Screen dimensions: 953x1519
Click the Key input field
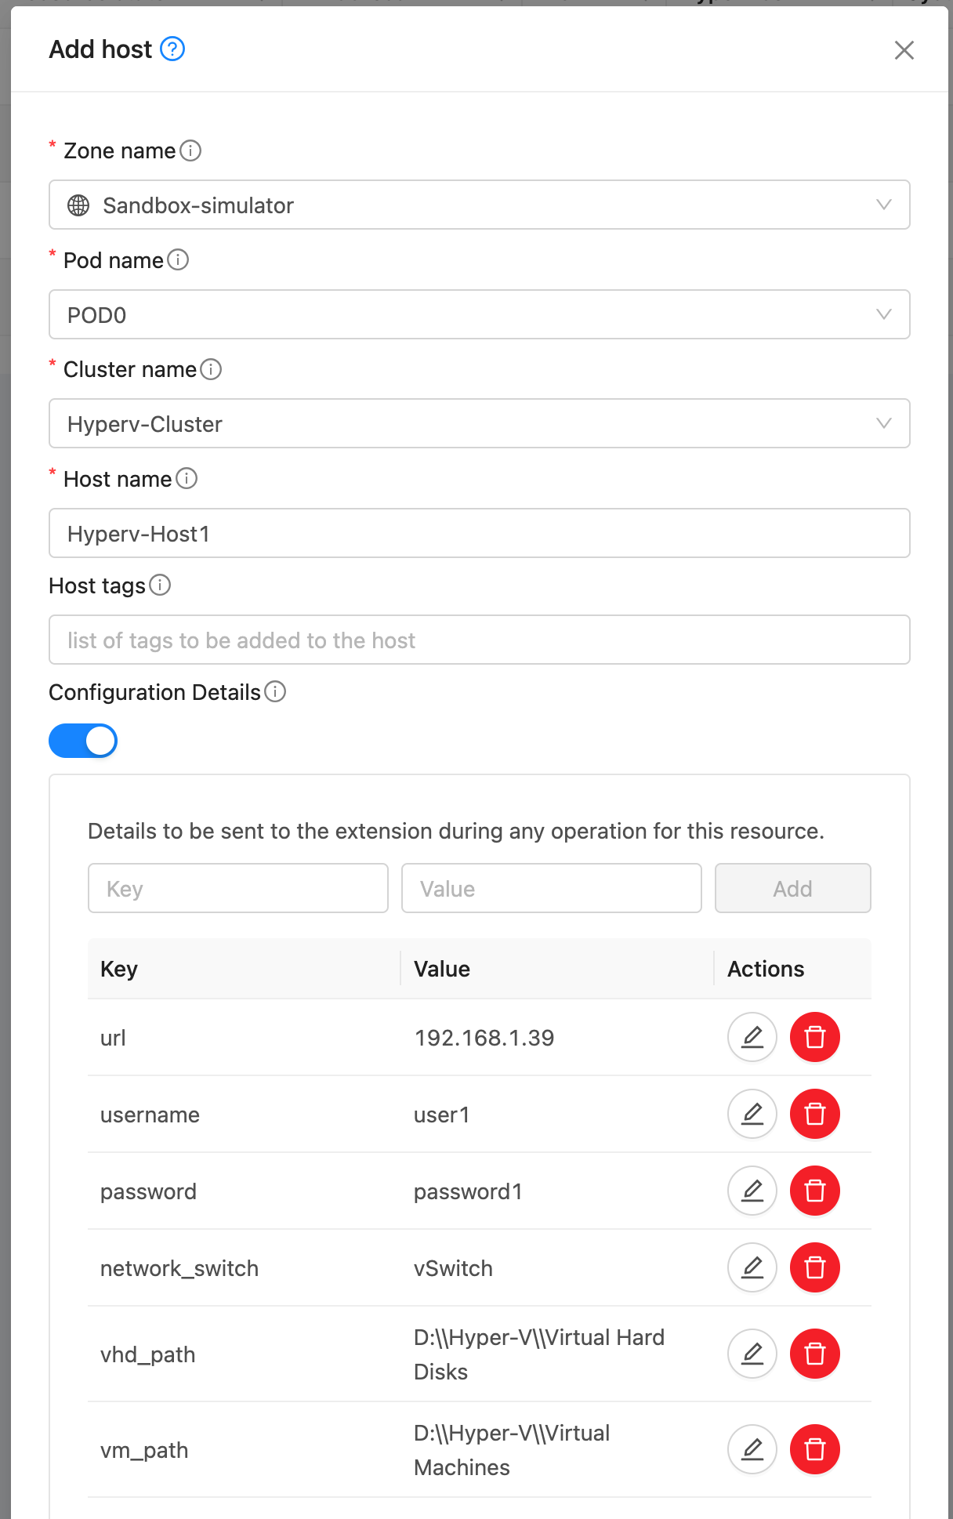pyautogui.click(x=238, y=889)
